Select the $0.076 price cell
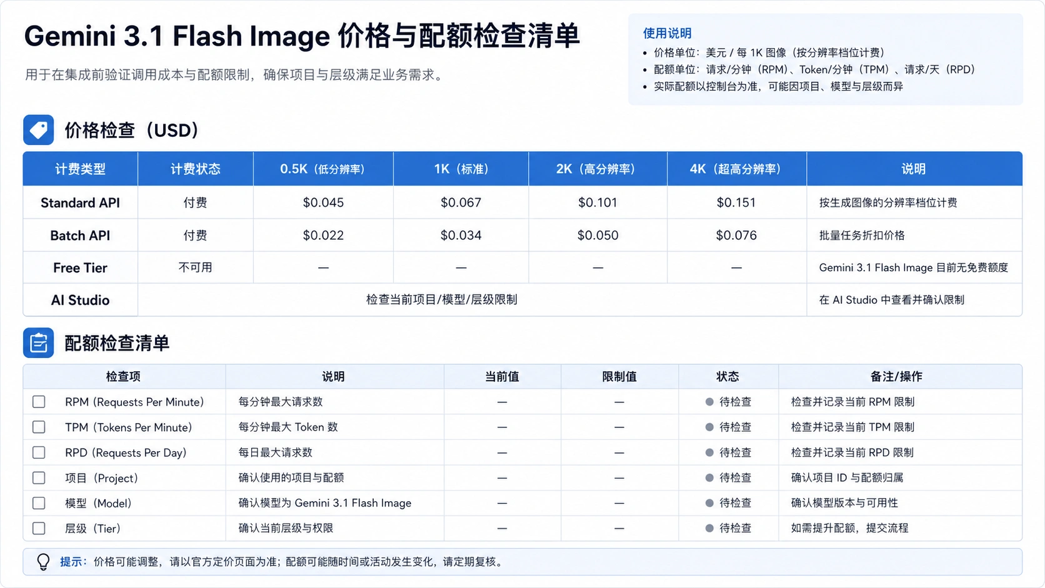1045x588 pixels. (736, 236)
